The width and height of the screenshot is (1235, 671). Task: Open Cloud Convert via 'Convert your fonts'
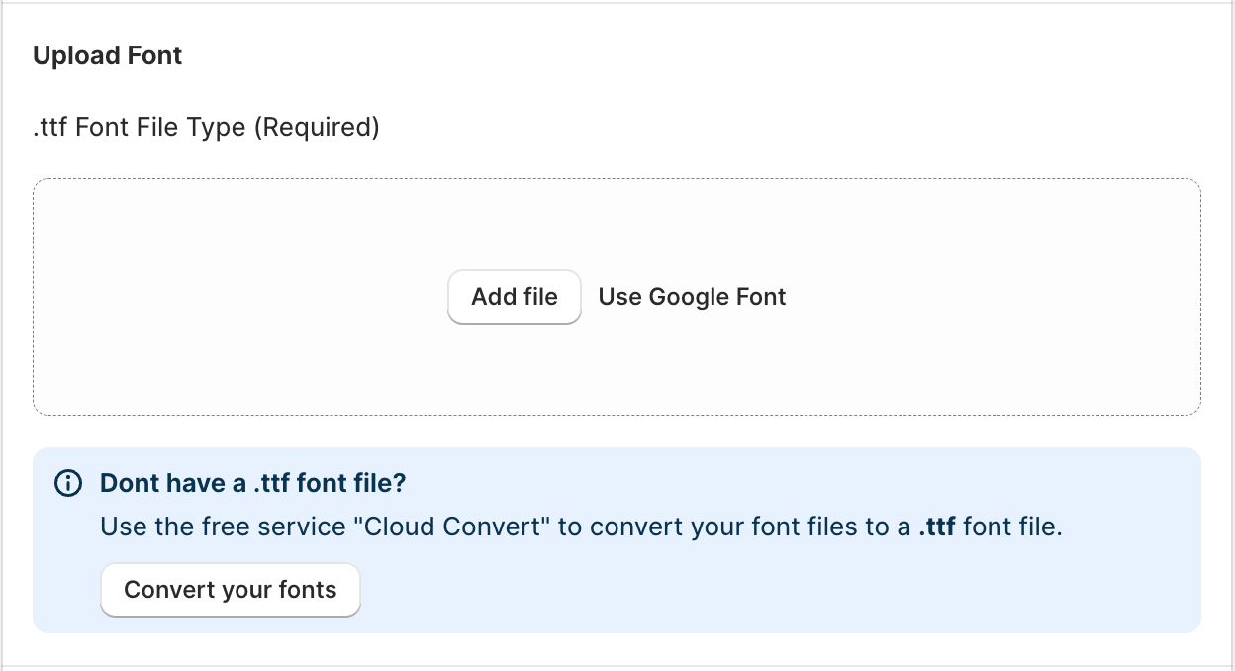coord(230,589)
